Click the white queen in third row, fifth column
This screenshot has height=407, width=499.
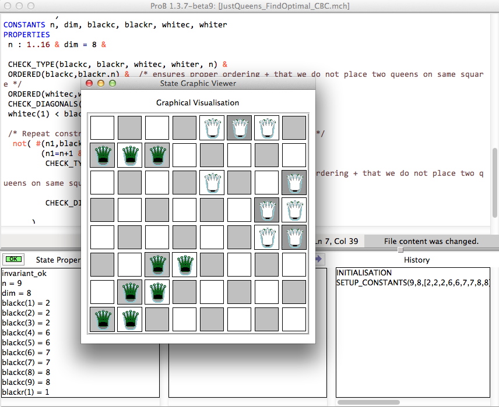coord(211,183)
